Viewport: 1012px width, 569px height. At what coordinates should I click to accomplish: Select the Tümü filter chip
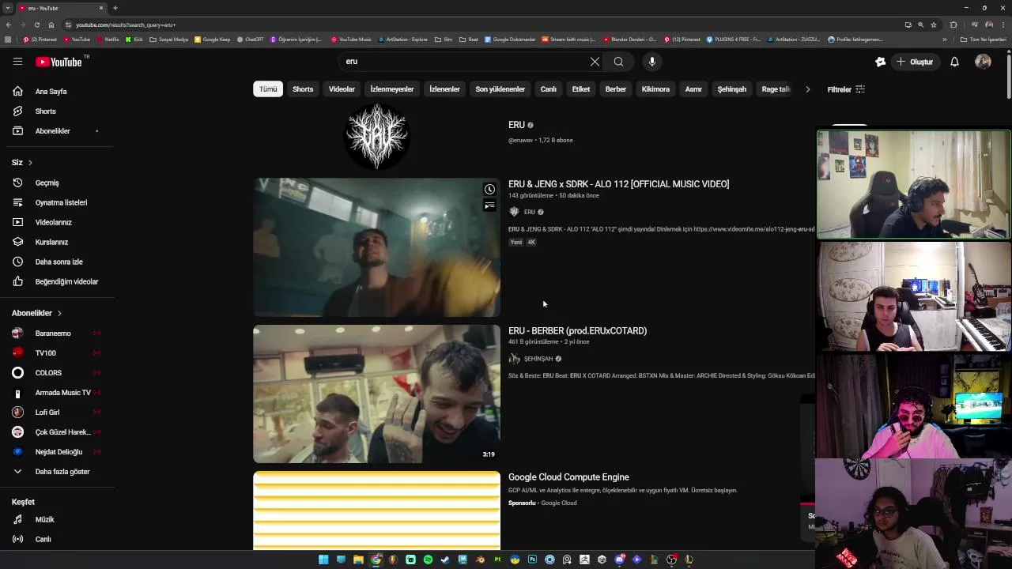tap(268, 89)
